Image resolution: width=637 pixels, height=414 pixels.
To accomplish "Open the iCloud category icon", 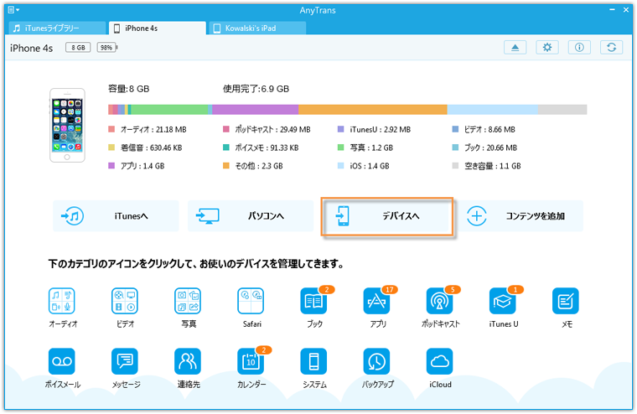I will point(439,361).
